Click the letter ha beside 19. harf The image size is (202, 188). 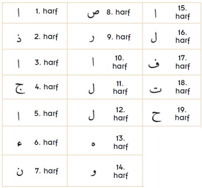tap(157, 116)
